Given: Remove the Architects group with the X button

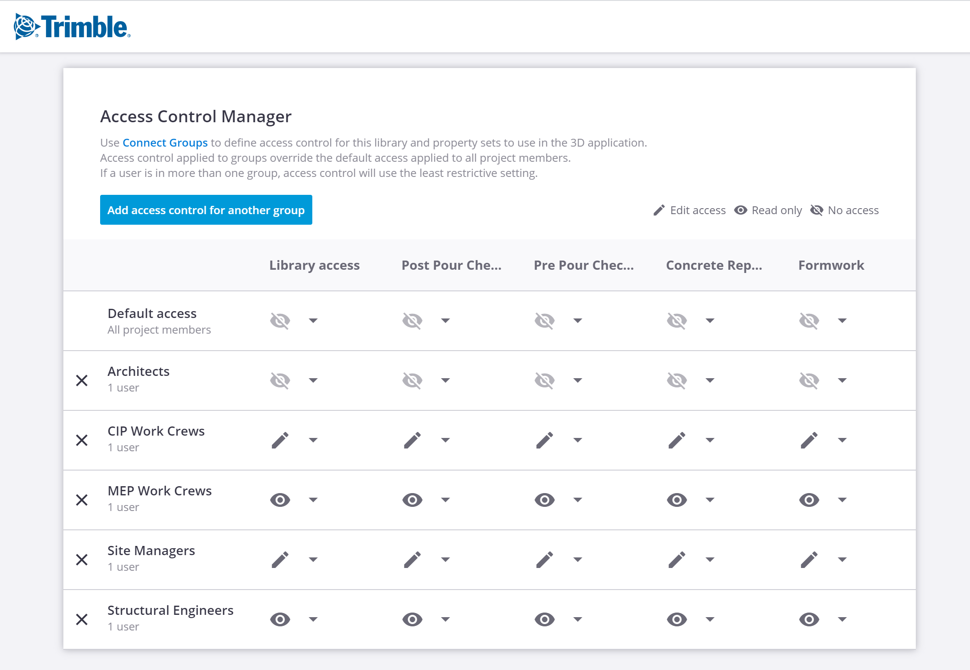Looking at the screenshot, I should click(x=83, y=380).
